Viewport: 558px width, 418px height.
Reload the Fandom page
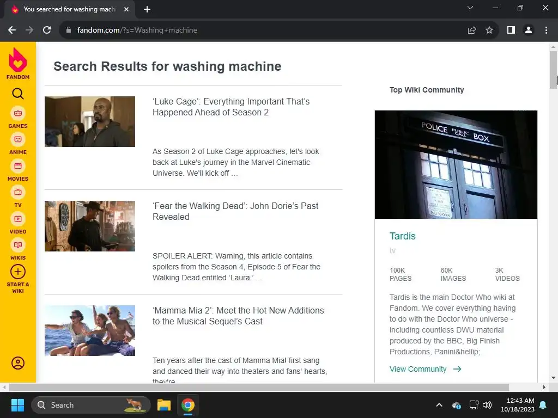47,30
